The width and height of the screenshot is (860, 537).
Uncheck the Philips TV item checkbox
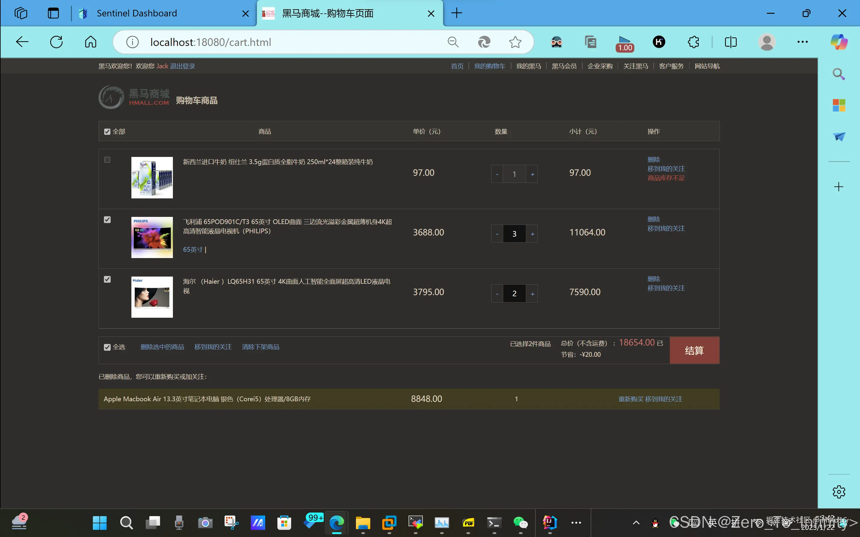107,220
